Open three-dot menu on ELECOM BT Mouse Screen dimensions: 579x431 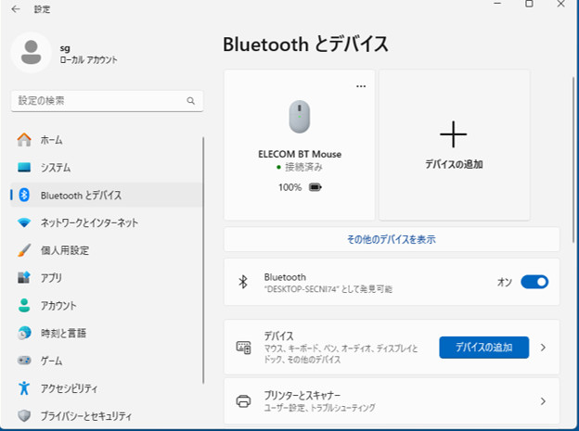[x=361, y=86]
